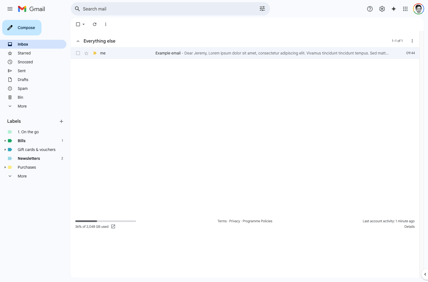Open the Newsletters label
This screenshot has width=428, height=282.
coord(33,158)
